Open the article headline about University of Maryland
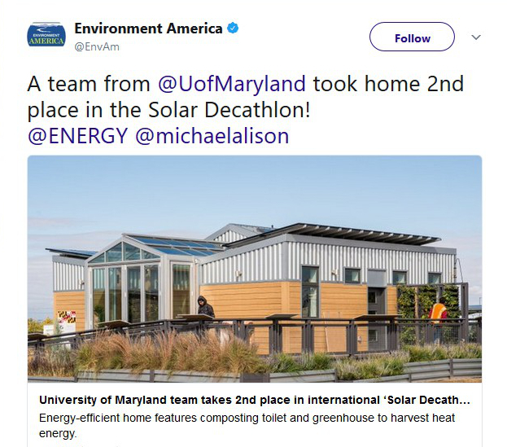The width and height of the screenshot is (507, 447). [x=254, y=401]
